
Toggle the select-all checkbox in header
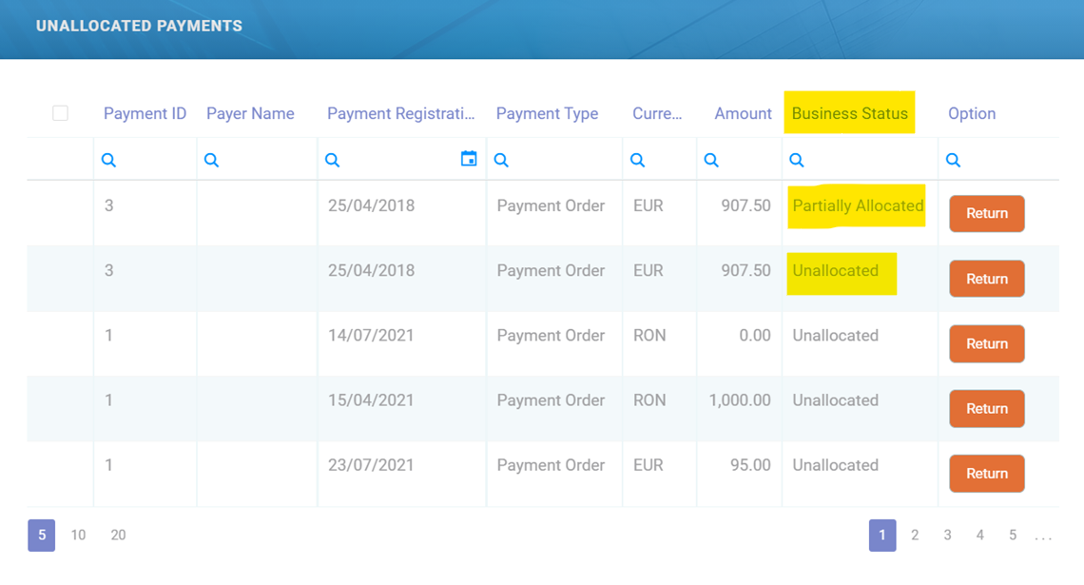60,113
